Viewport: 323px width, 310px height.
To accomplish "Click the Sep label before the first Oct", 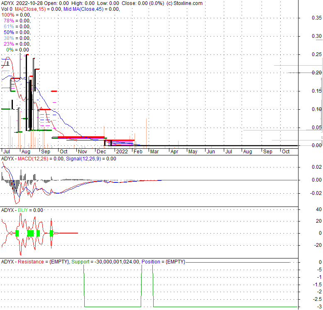I will [46, 152].
